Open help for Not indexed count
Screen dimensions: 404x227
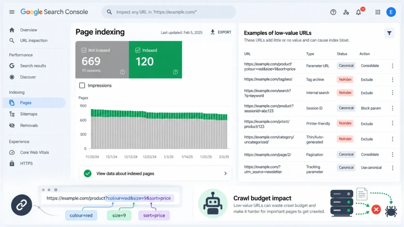point(122,72)
